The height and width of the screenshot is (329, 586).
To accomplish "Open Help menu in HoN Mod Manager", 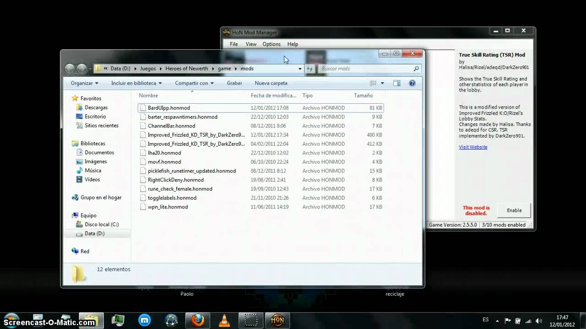I will (x=293, y=44).
